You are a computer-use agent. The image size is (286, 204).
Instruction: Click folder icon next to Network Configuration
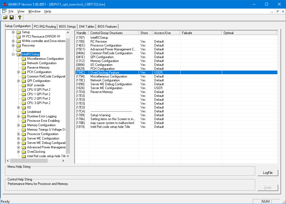point(24,63)
